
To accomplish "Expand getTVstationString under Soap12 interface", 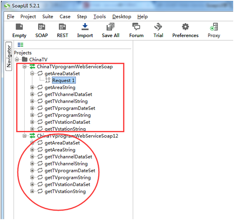I will pos(32,191).
